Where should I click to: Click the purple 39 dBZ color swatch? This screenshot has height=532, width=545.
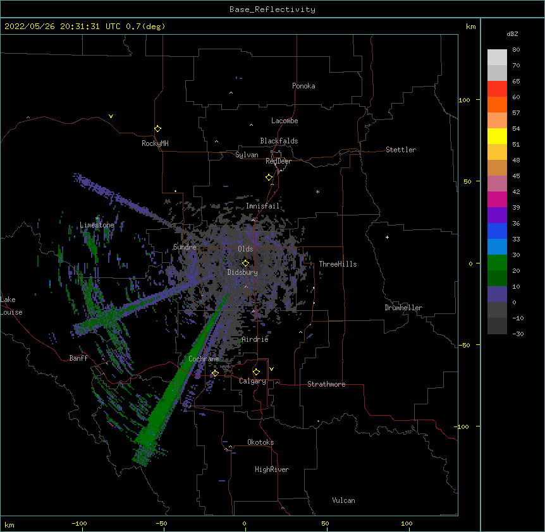pos(497,215)
